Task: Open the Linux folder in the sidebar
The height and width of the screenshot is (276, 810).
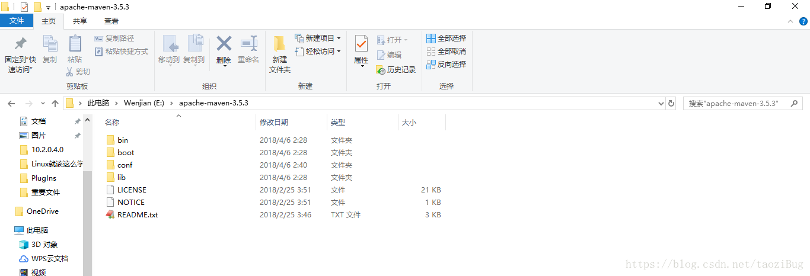Action: 57,163
